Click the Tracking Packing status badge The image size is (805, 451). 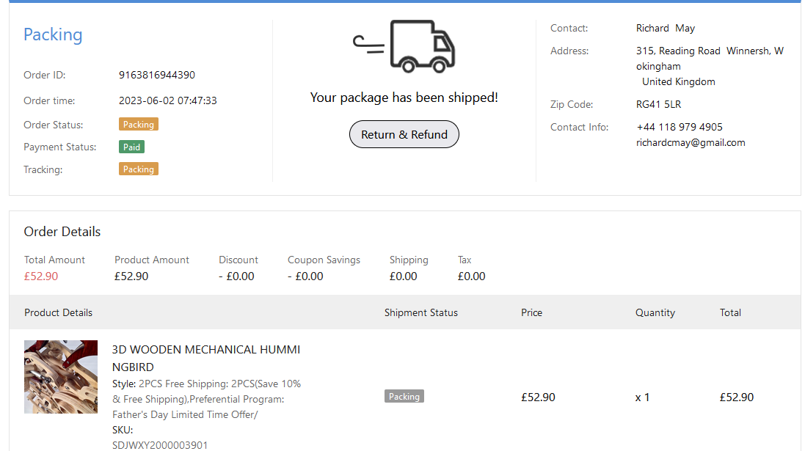click(139, 169)
